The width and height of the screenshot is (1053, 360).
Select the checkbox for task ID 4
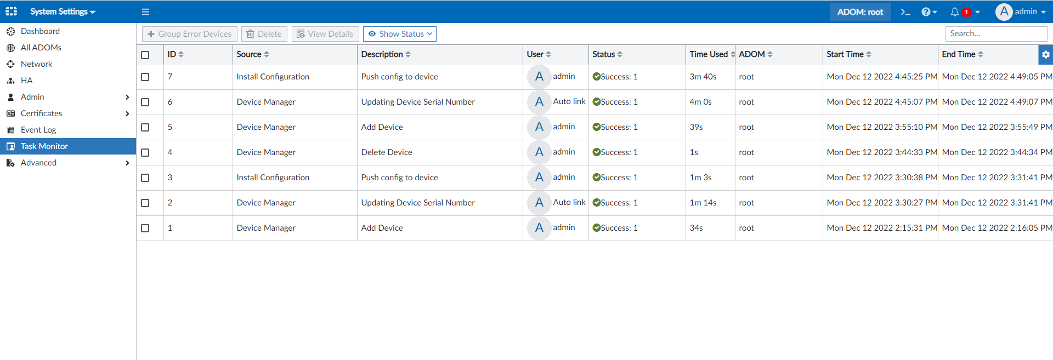point(145,152)
